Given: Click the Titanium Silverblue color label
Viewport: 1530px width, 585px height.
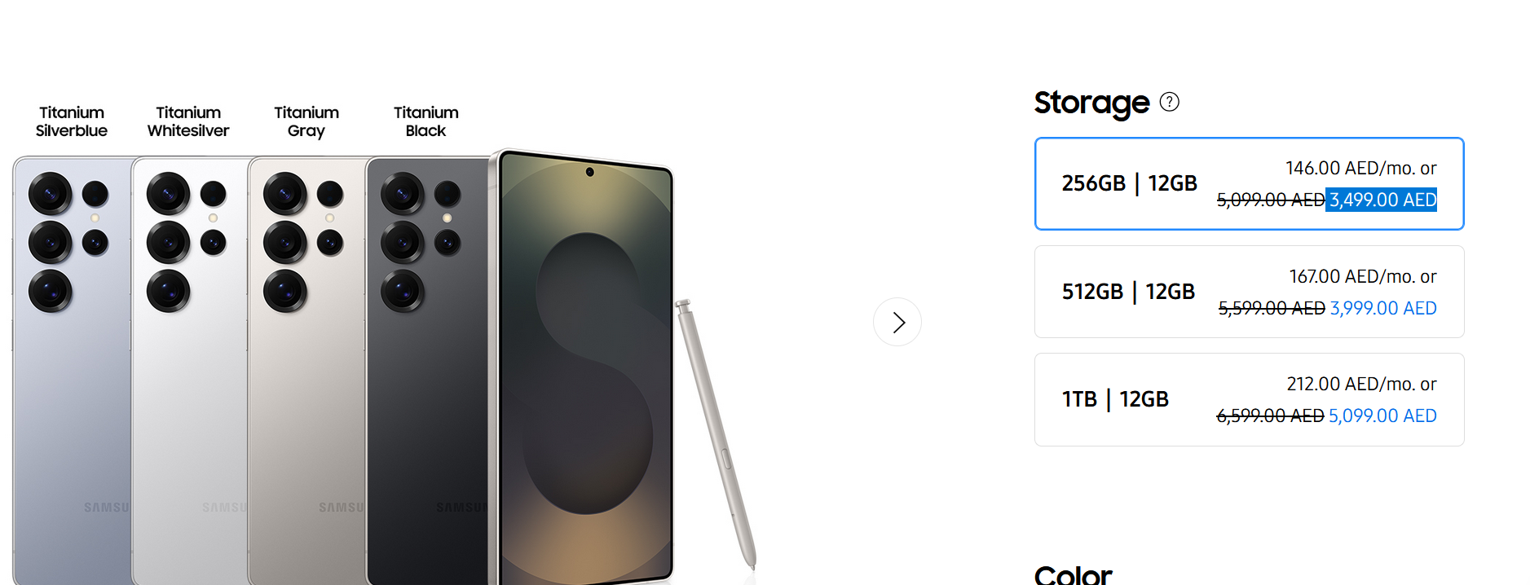Looking at the screenshot, I should click(72, 121).
